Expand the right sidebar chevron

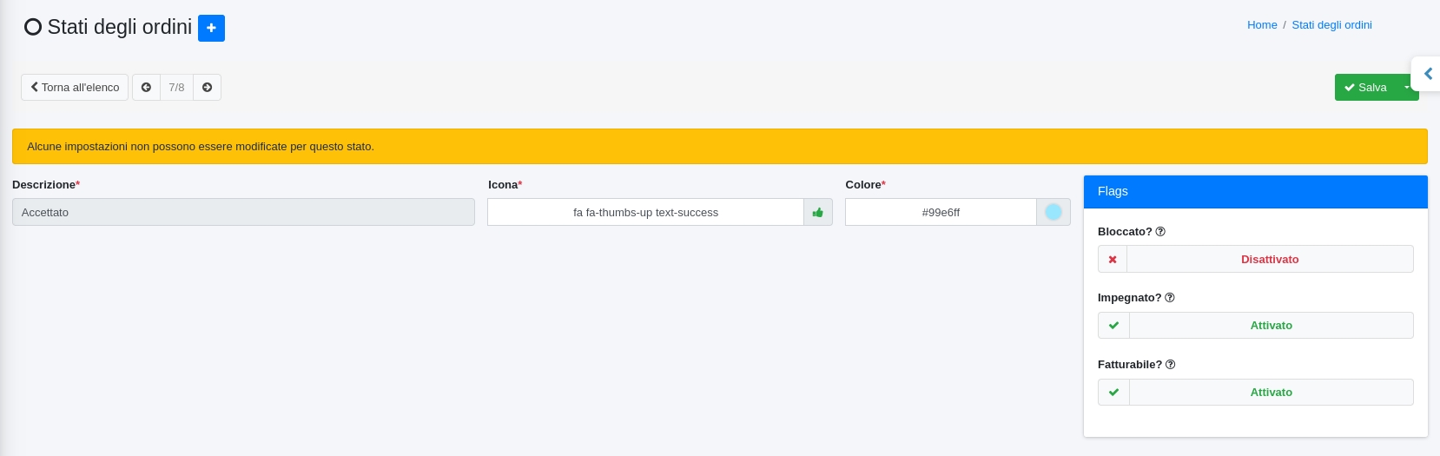coord(1428,74)
